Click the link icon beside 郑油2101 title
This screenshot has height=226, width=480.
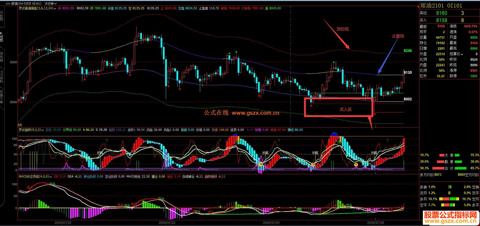coord(8,4)
